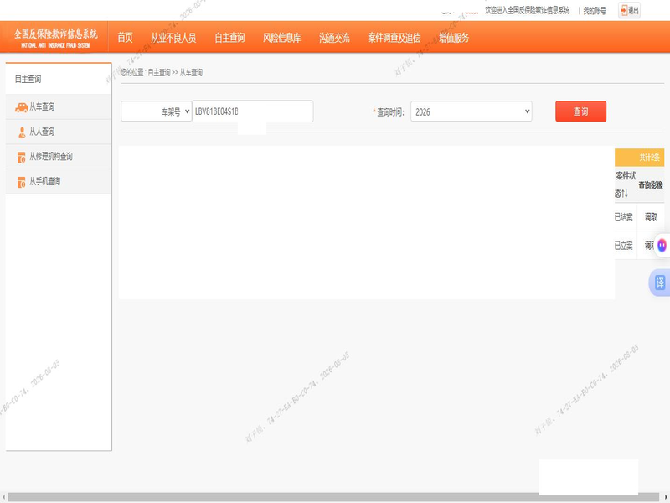This screenshot has width=670, height=503.
Task: Click the purple floating assistant icon
Action: coord(662,246)
